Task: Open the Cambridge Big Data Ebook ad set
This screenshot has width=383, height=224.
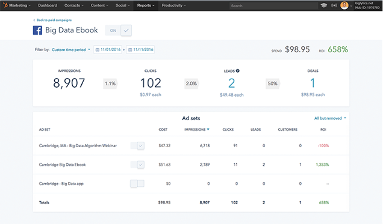Action: (x=62, y=165)
